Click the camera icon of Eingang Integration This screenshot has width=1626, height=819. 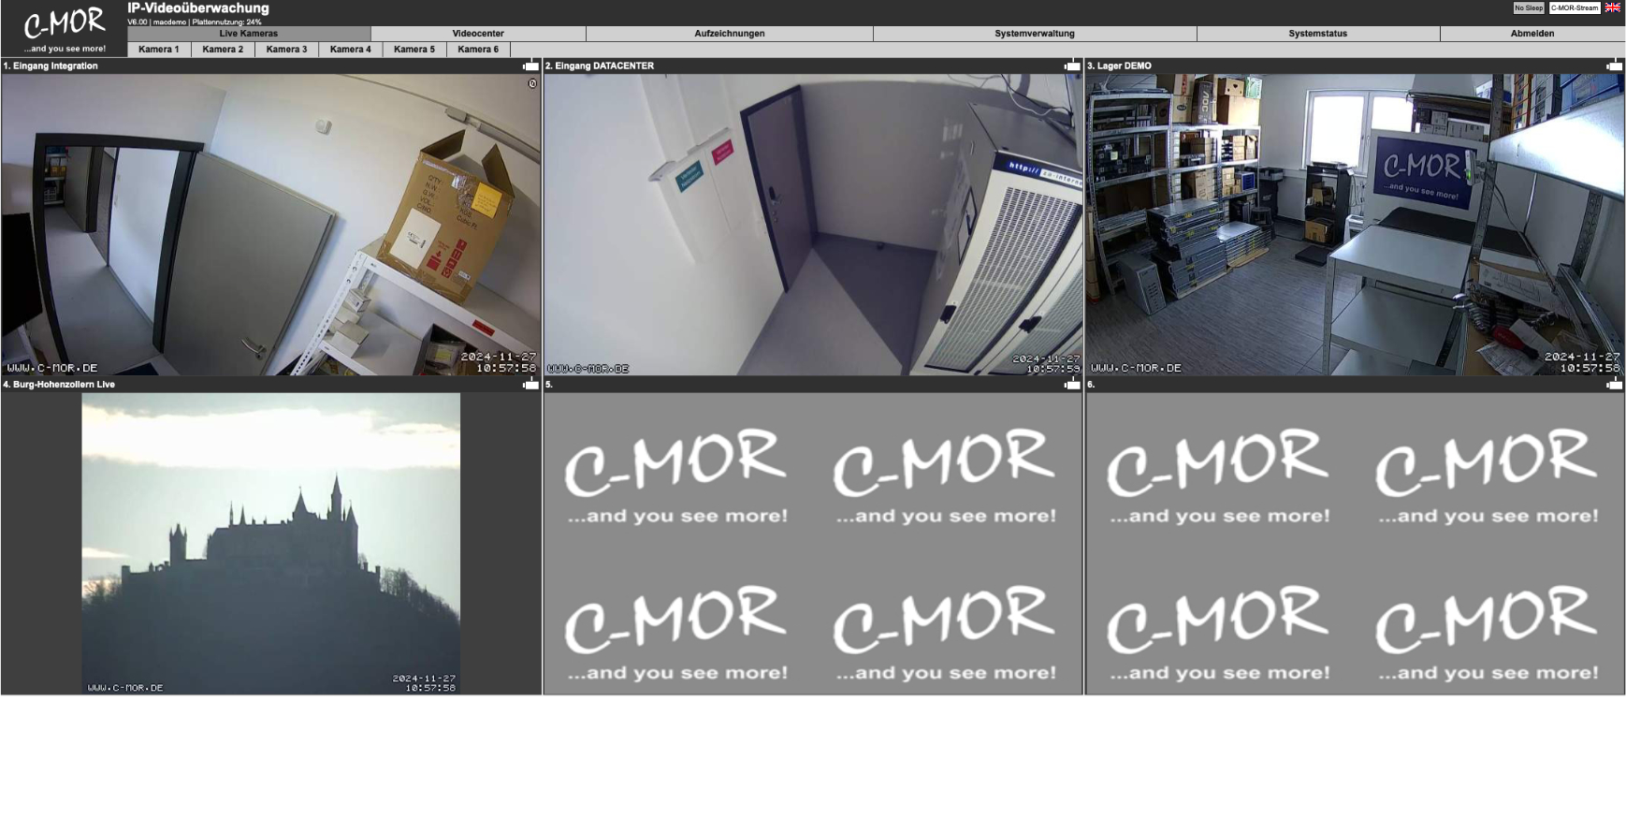tap(530, 66)
